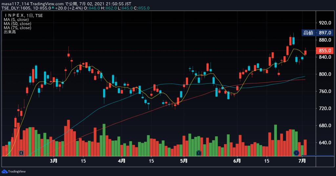Click the masa117_114 publisher name in header
Screen dimensions: 336x176
(x=15, y=4)
